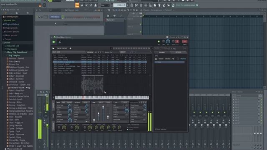Select Sample vertical tab in DirectWave

tap(53, 106)
